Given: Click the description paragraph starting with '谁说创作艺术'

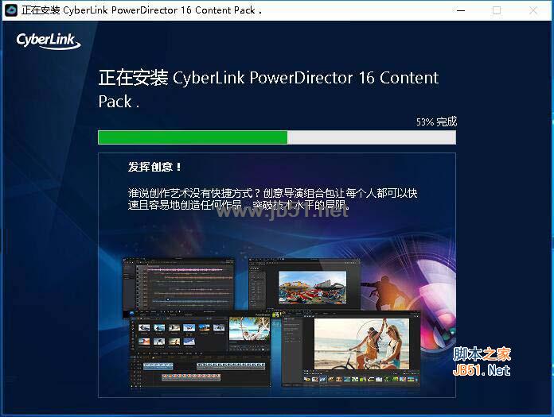Looking at the screenshot, I should point(272,199).
